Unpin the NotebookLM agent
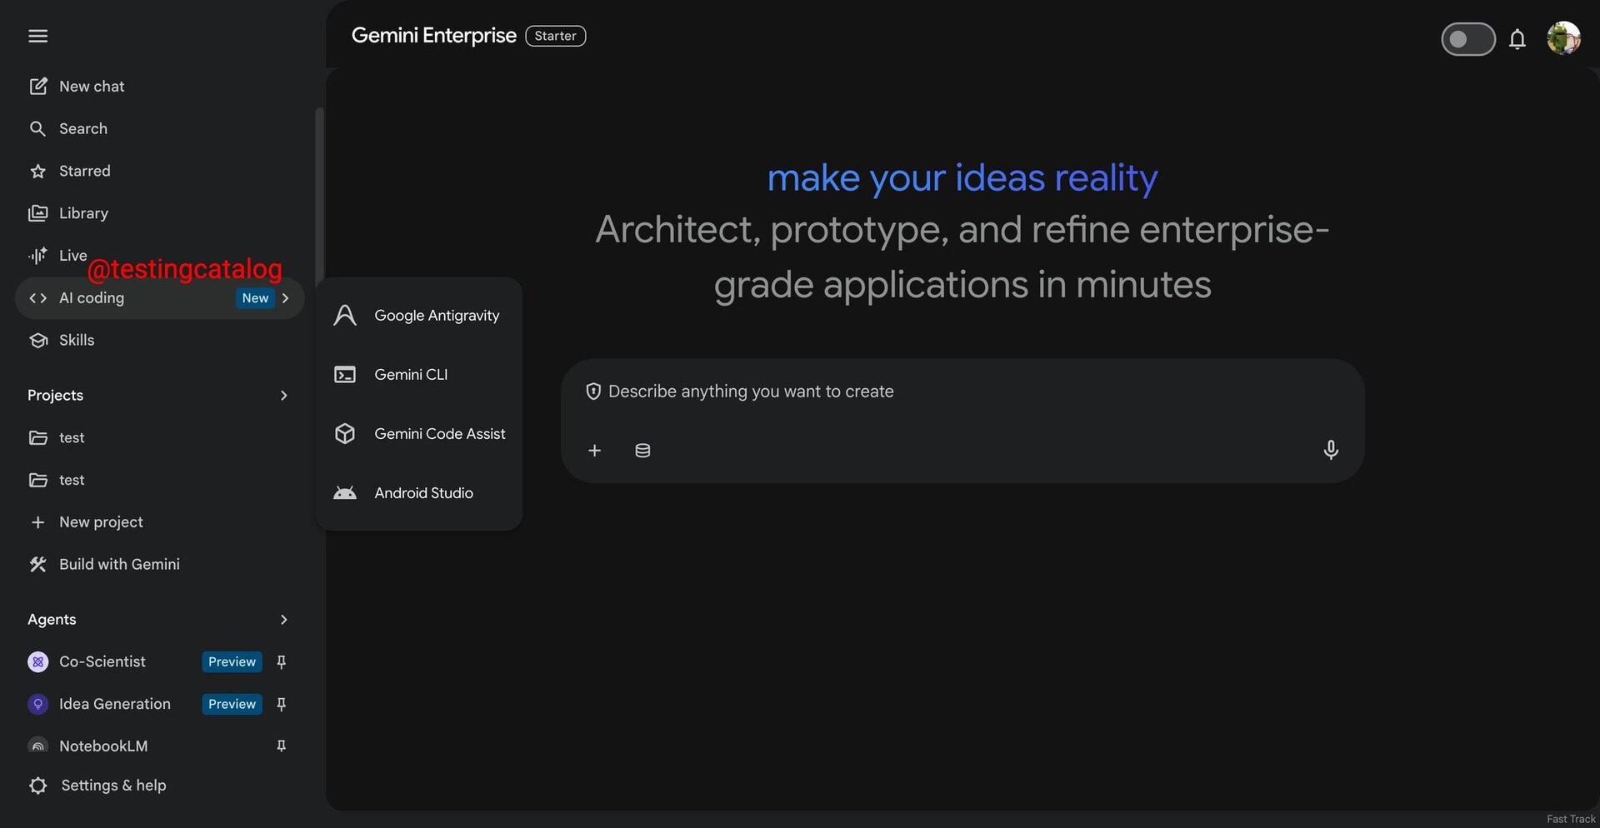The width and height of the screenshot is (1600, 828). pos(282,746)
